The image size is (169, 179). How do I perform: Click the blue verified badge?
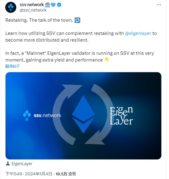59,5
